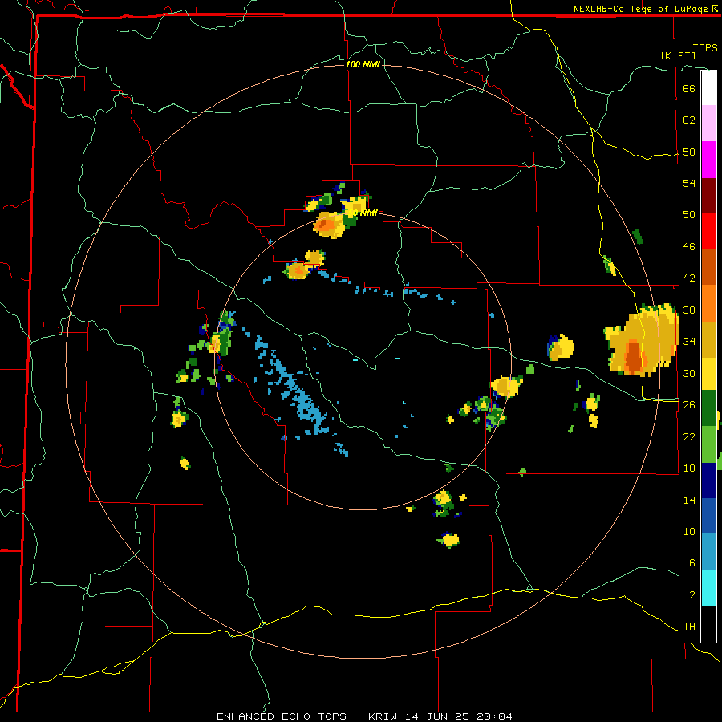Click the light blue band between 6 and 10

pyautogui.click(x=708, y=552)
